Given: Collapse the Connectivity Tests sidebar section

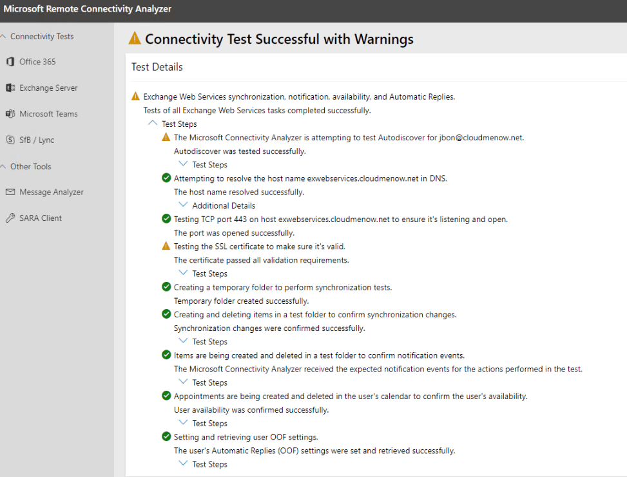Looking at the screenshot, I should click(x=4, y=37).
